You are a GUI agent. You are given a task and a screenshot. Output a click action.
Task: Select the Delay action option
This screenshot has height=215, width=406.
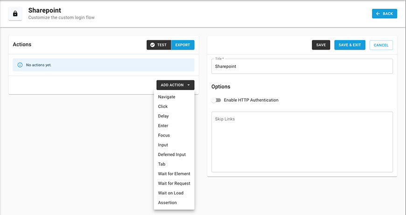163,116
